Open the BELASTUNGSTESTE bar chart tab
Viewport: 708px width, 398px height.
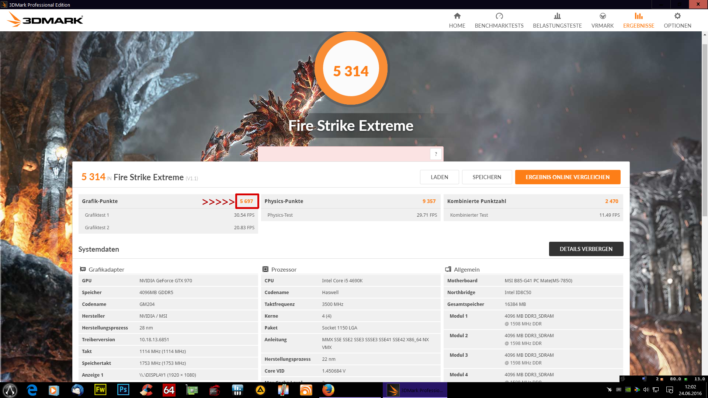point(557,20)
